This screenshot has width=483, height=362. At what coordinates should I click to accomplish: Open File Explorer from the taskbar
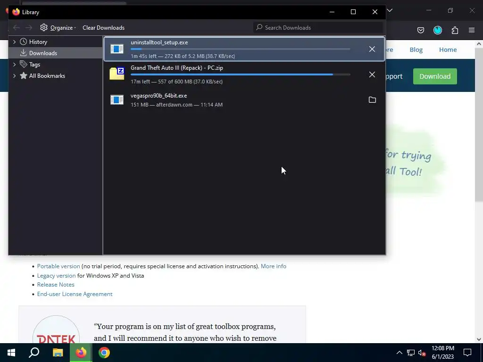pos(58,353)
